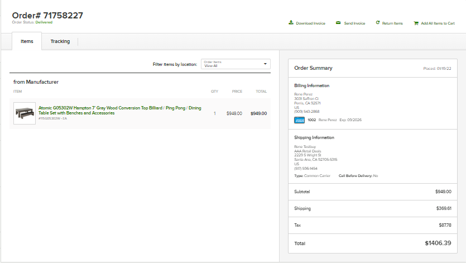Select billing address 3031 Saffron Ct

click(306, 98)
